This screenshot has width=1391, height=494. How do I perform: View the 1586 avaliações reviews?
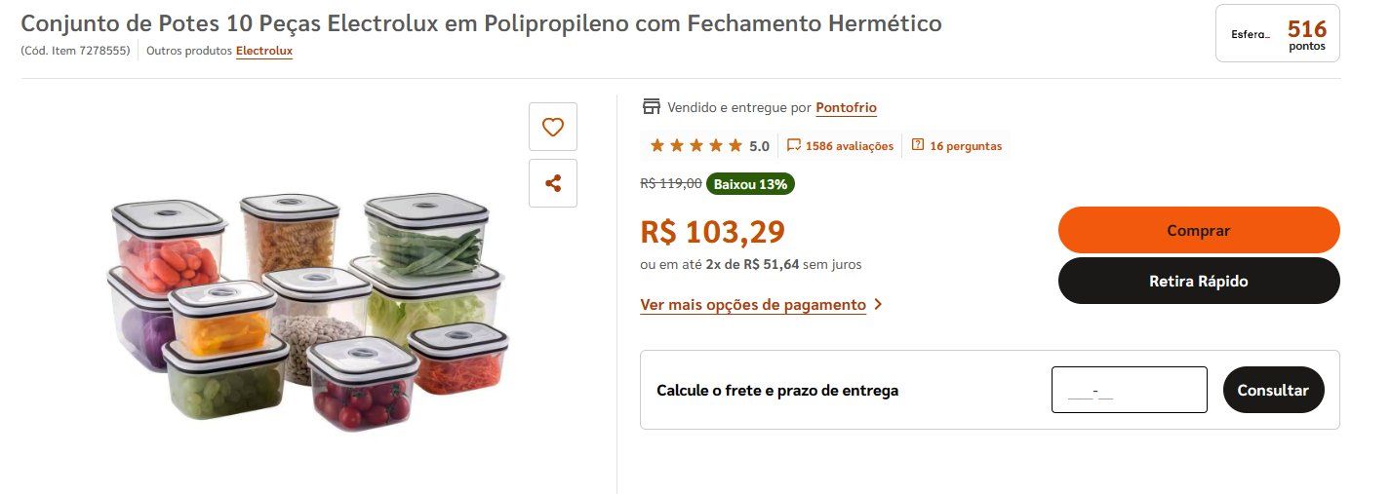click(850, 146)
